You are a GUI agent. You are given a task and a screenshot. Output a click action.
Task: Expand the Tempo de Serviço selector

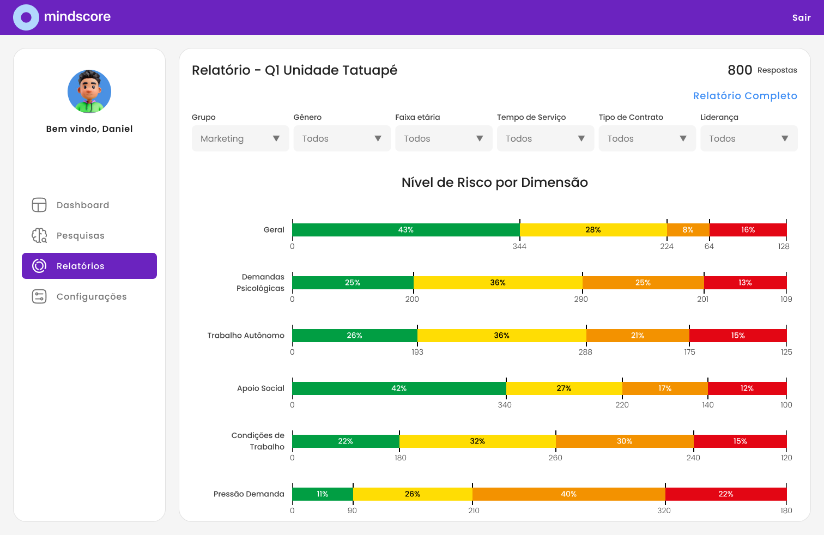click(545, 138)
